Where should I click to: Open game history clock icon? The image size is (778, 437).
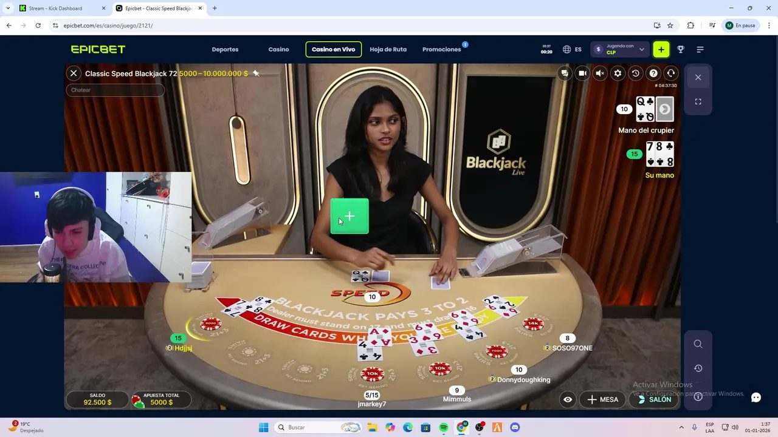click(x=635, y=73)
